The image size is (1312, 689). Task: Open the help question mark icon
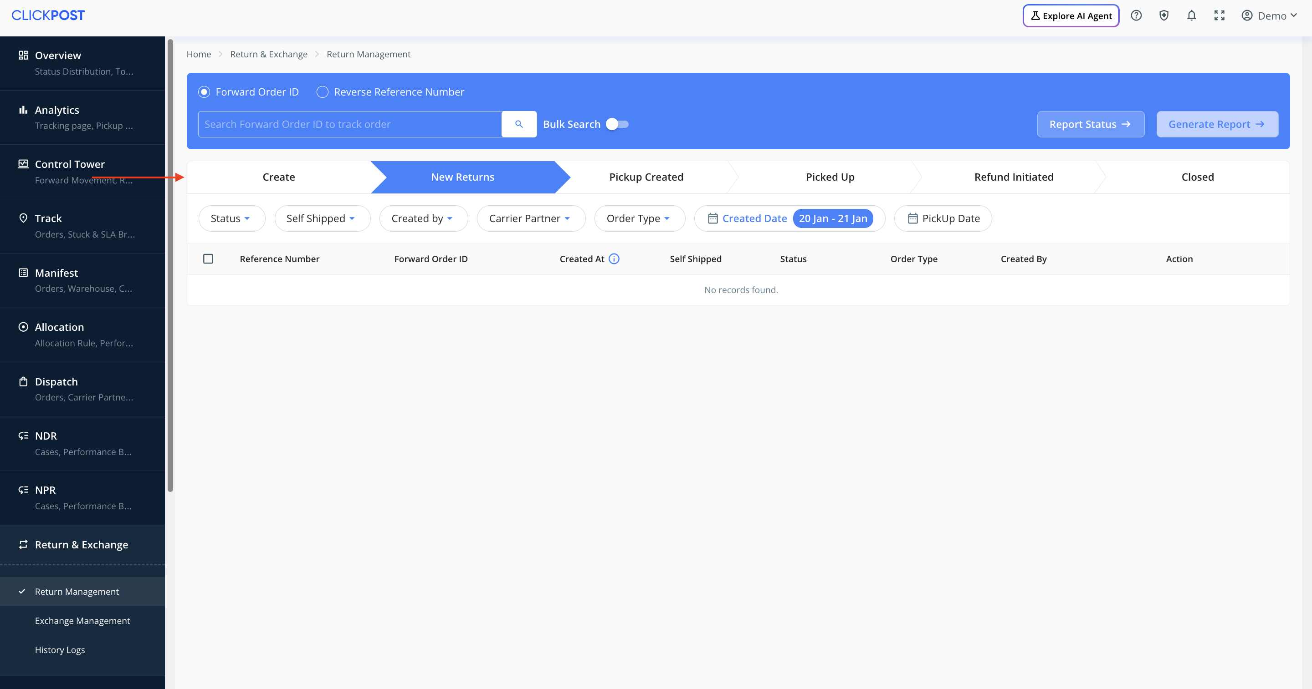pos(1136,16)
